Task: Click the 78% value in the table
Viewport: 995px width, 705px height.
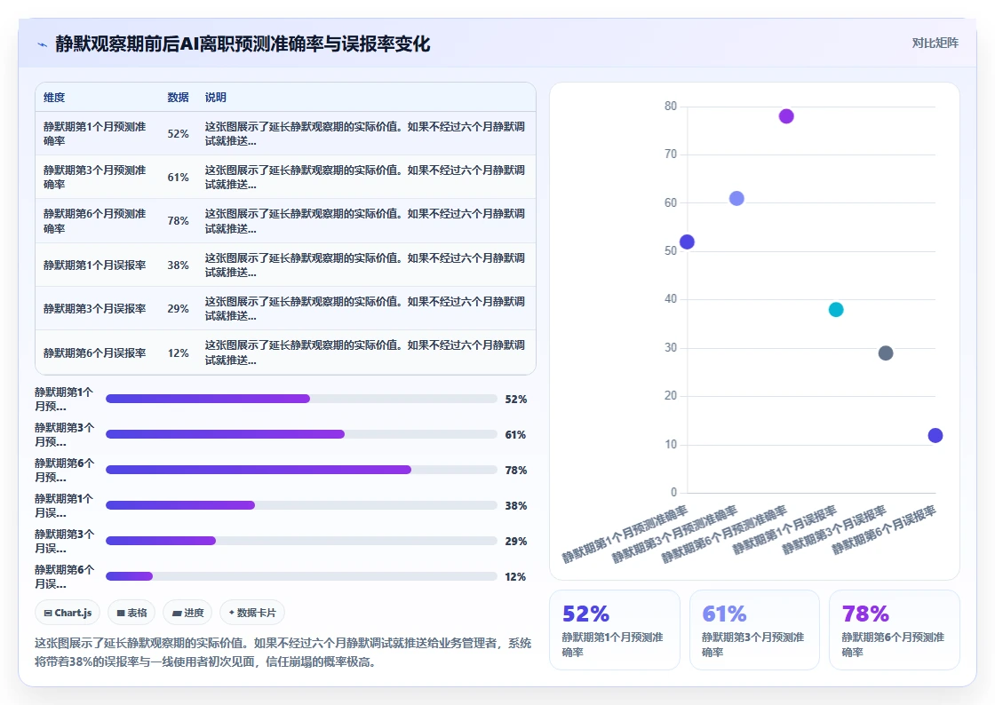Action: coord(178,220)
